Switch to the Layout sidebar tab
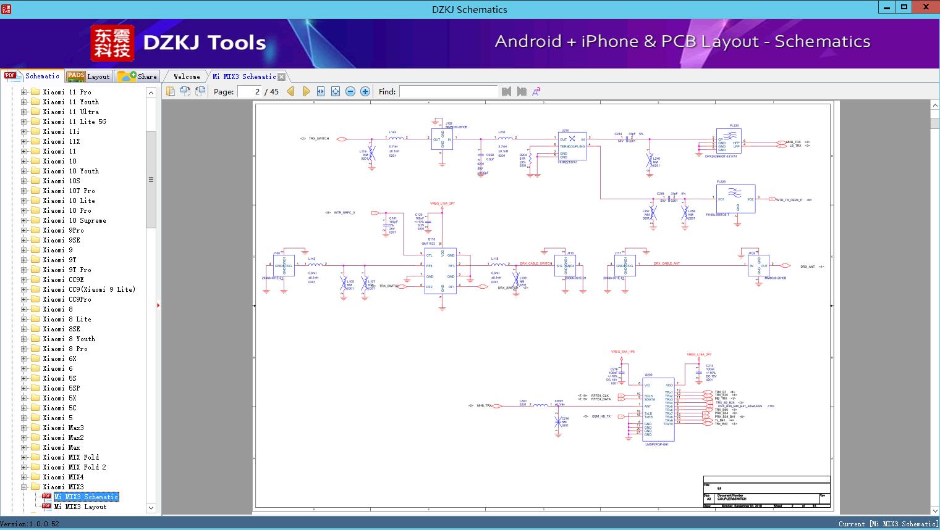 88,77
